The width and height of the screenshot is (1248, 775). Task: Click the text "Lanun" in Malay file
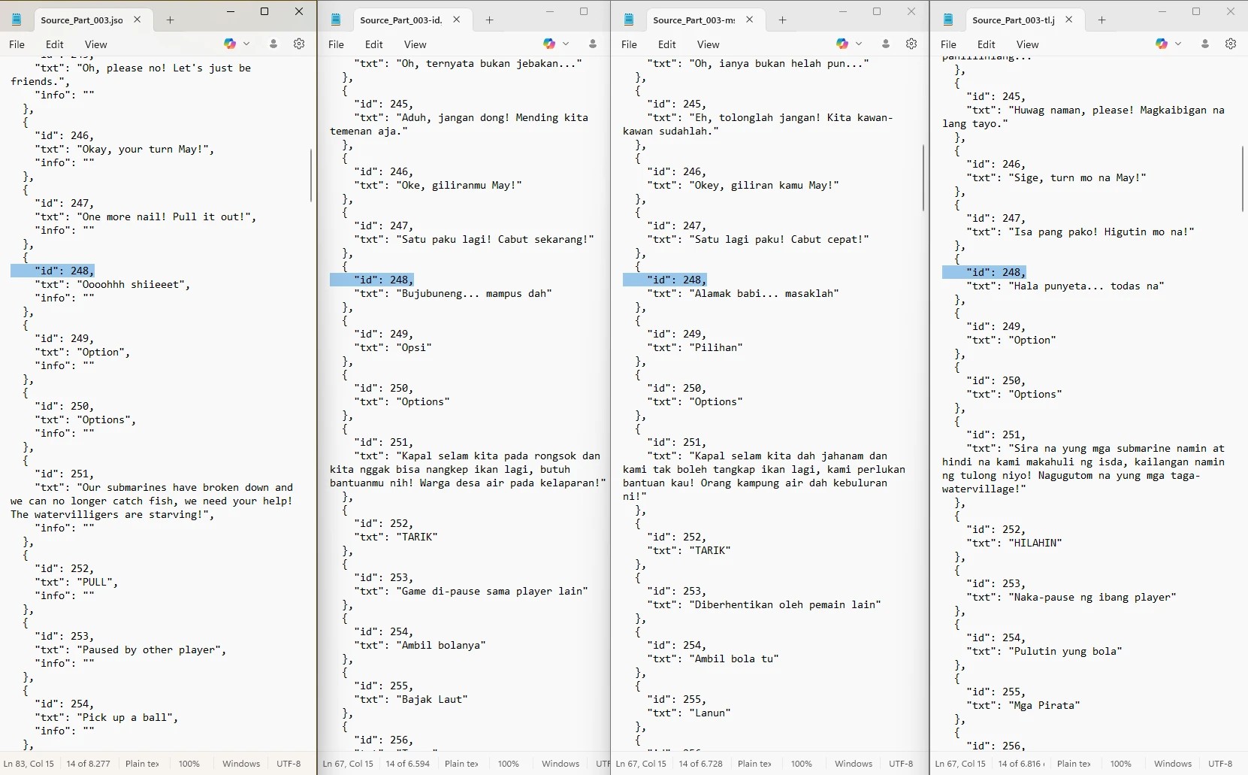710,713
